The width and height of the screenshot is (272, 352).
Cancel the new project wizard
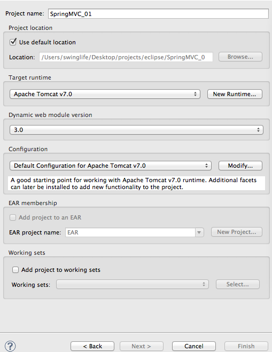click(194, 346)
